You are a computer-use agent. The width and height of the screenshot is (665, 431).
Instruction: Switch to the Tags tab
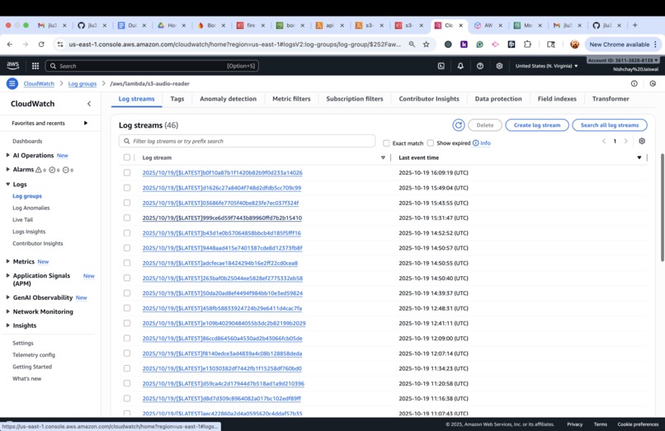click(177, 99)
